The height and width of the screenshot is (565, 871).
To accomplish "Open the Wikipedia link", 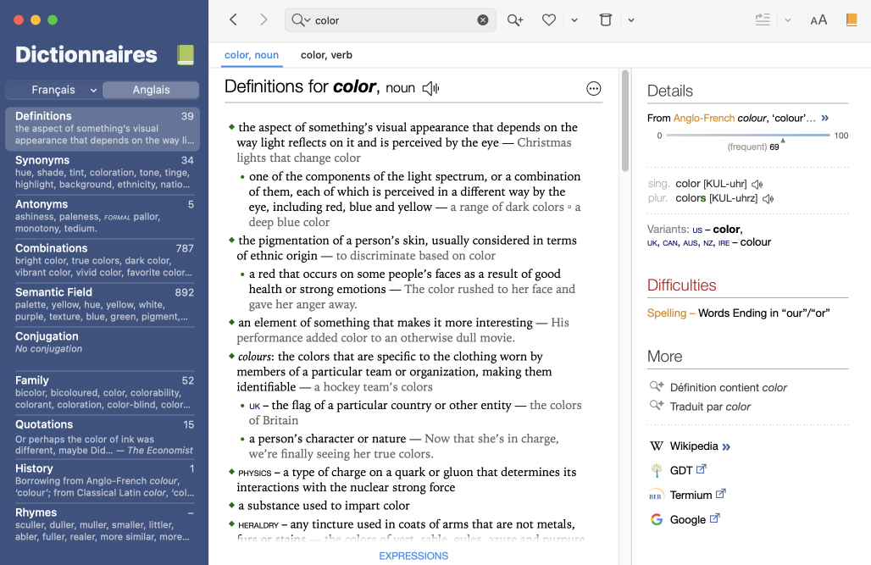I will point(693,446).
